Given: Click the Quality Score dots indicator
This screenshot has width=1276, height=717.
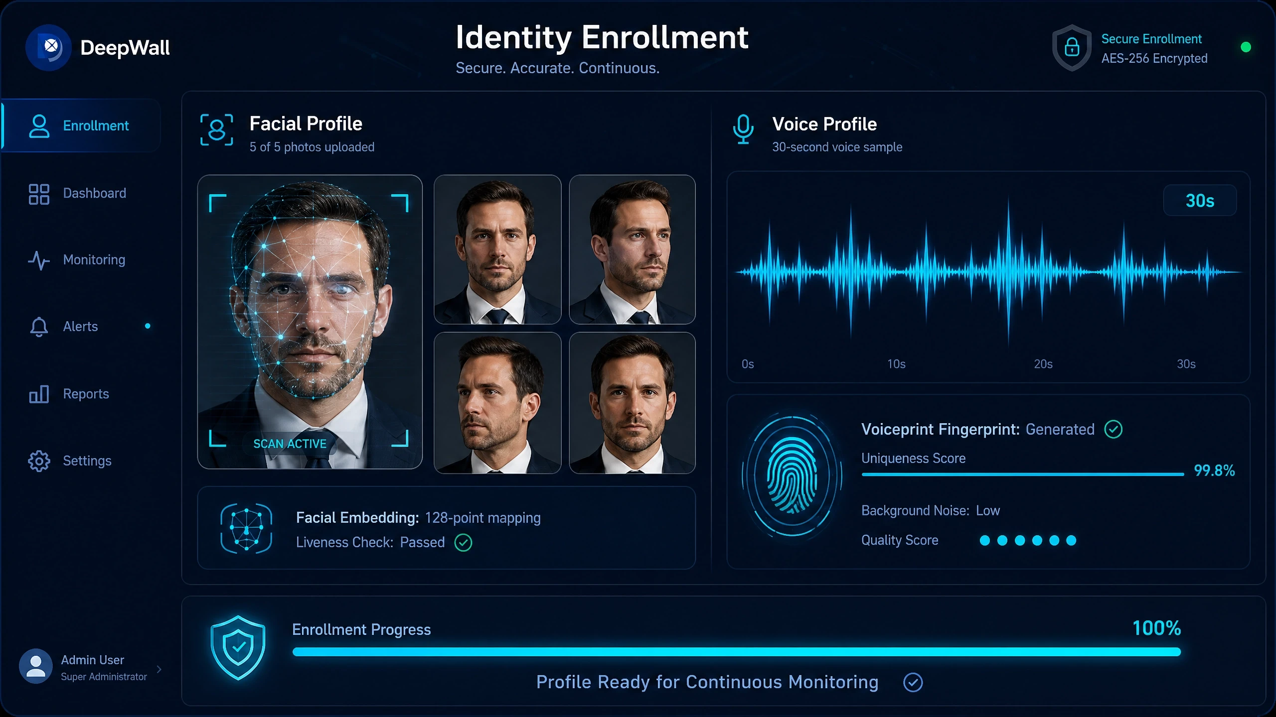Looking at the screenshot, I should [x=1028, y=541].
